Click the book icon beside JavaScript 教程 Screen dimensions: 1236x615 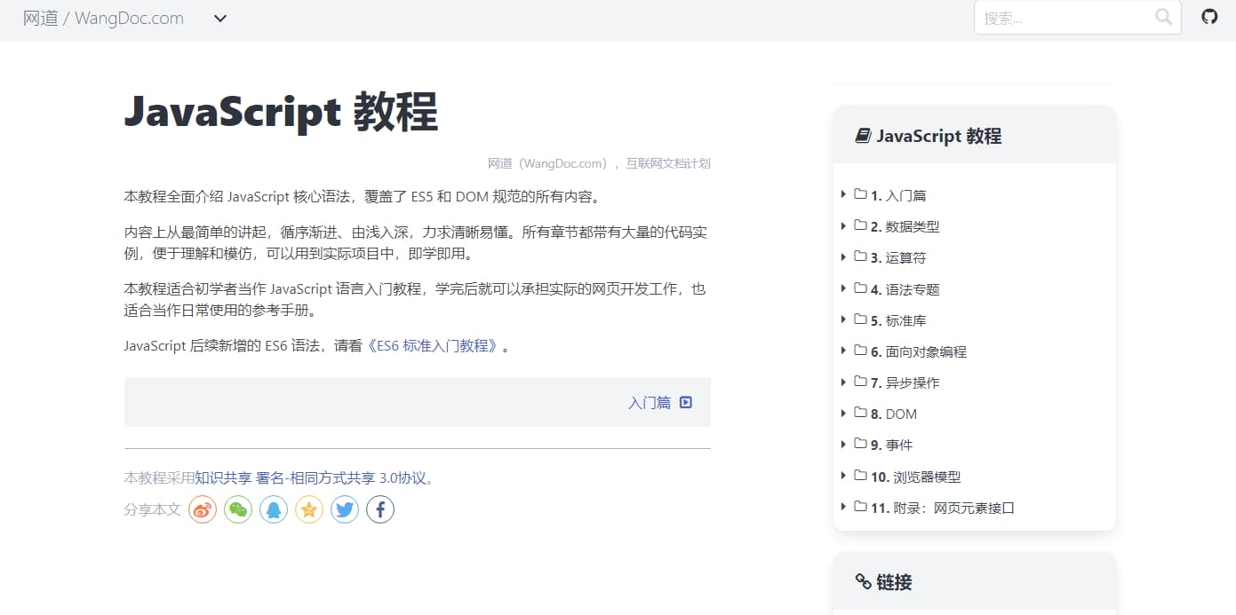(863, 136)
